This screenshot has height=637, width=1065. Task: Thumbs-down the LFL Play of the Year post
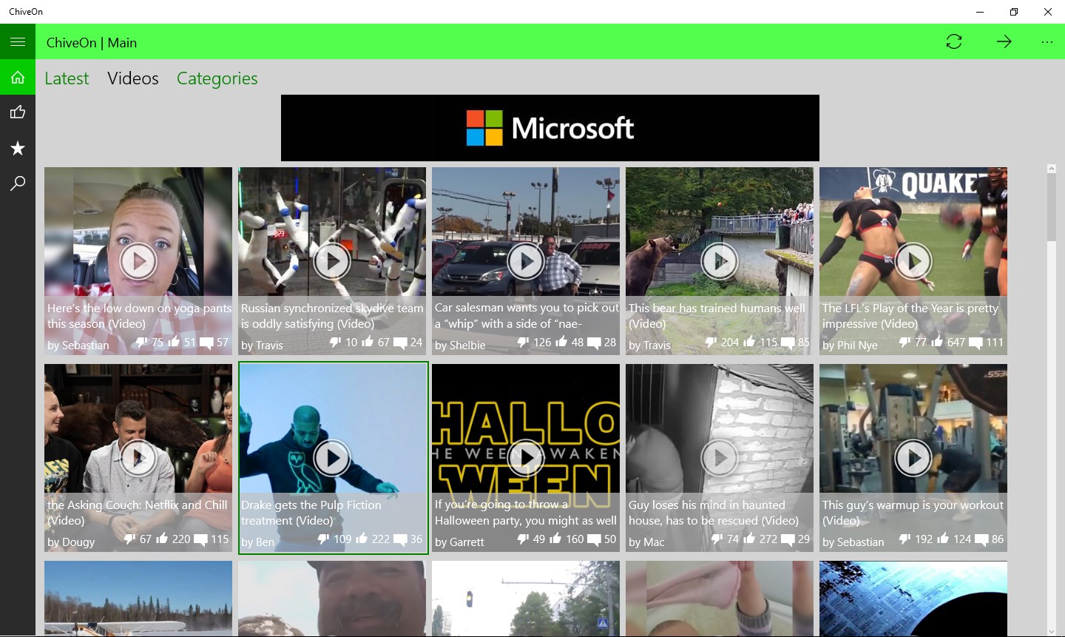(905, 342)
